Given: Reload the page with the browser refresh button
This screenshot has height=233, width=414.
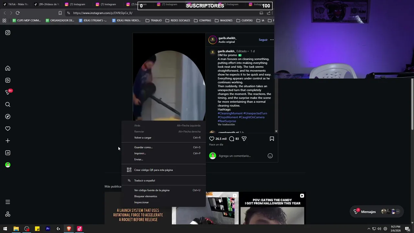Looking at the screenshot, I should click(x=17, y=13).
